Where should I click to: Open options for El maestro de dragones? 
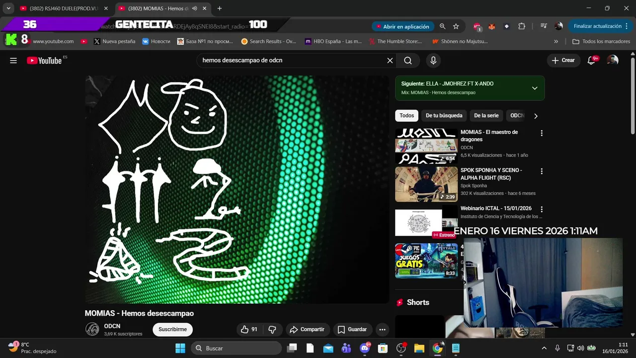point(542,133)
